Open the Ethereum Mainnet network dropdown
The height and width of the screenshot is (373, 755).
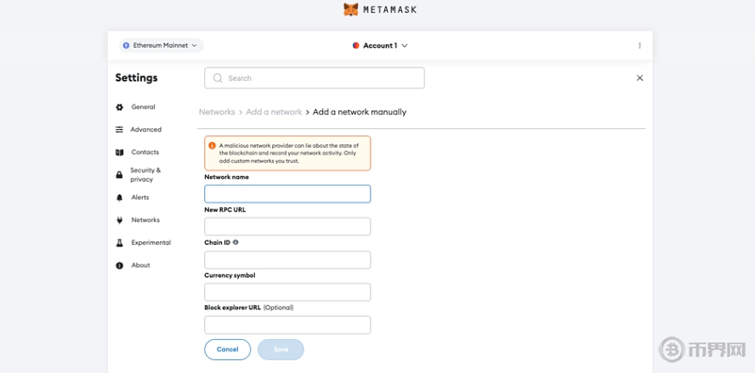coord(161,46)
